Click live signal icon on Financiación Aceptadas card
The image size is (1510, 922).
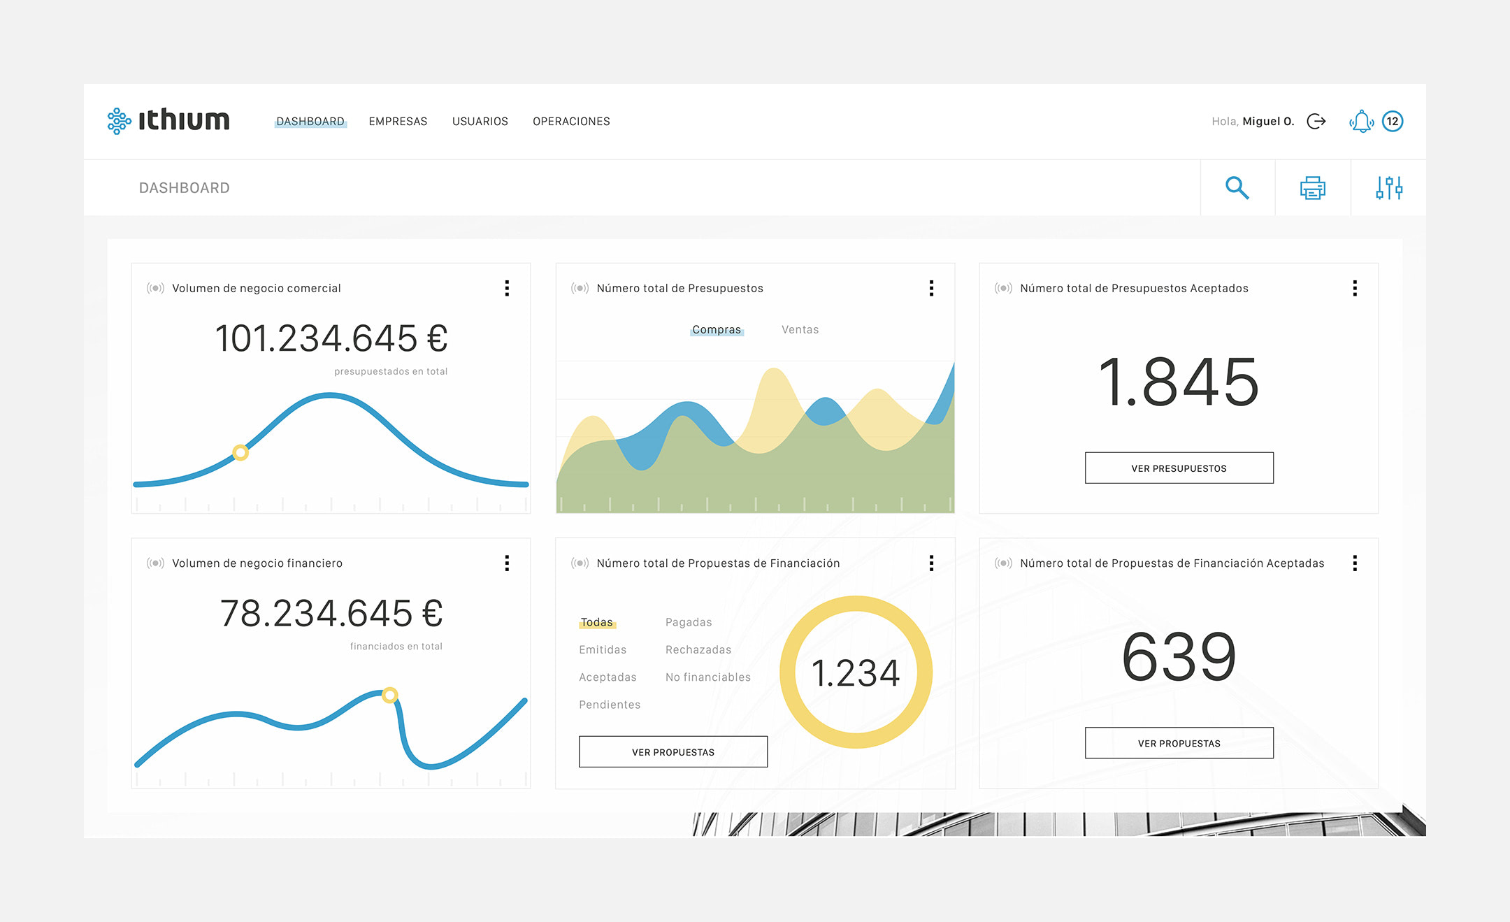point(1003,563)
